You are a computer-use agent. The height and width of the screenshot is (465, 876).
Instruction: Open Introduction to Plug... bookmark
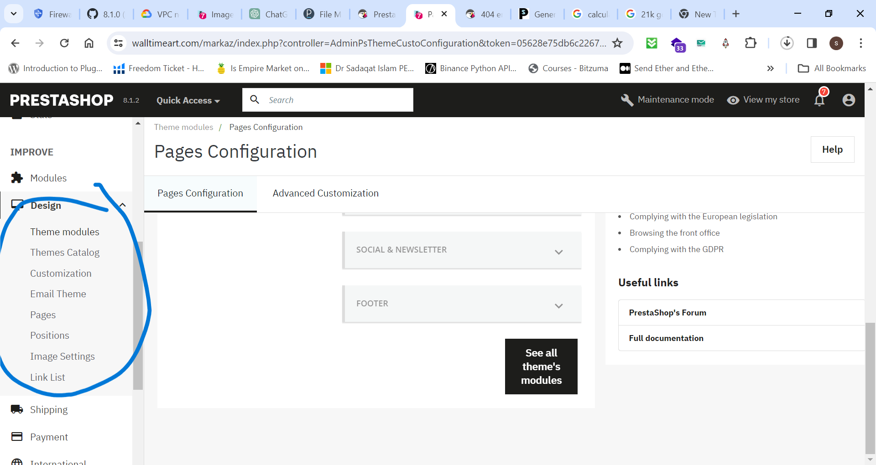click(x=55, y=68)
